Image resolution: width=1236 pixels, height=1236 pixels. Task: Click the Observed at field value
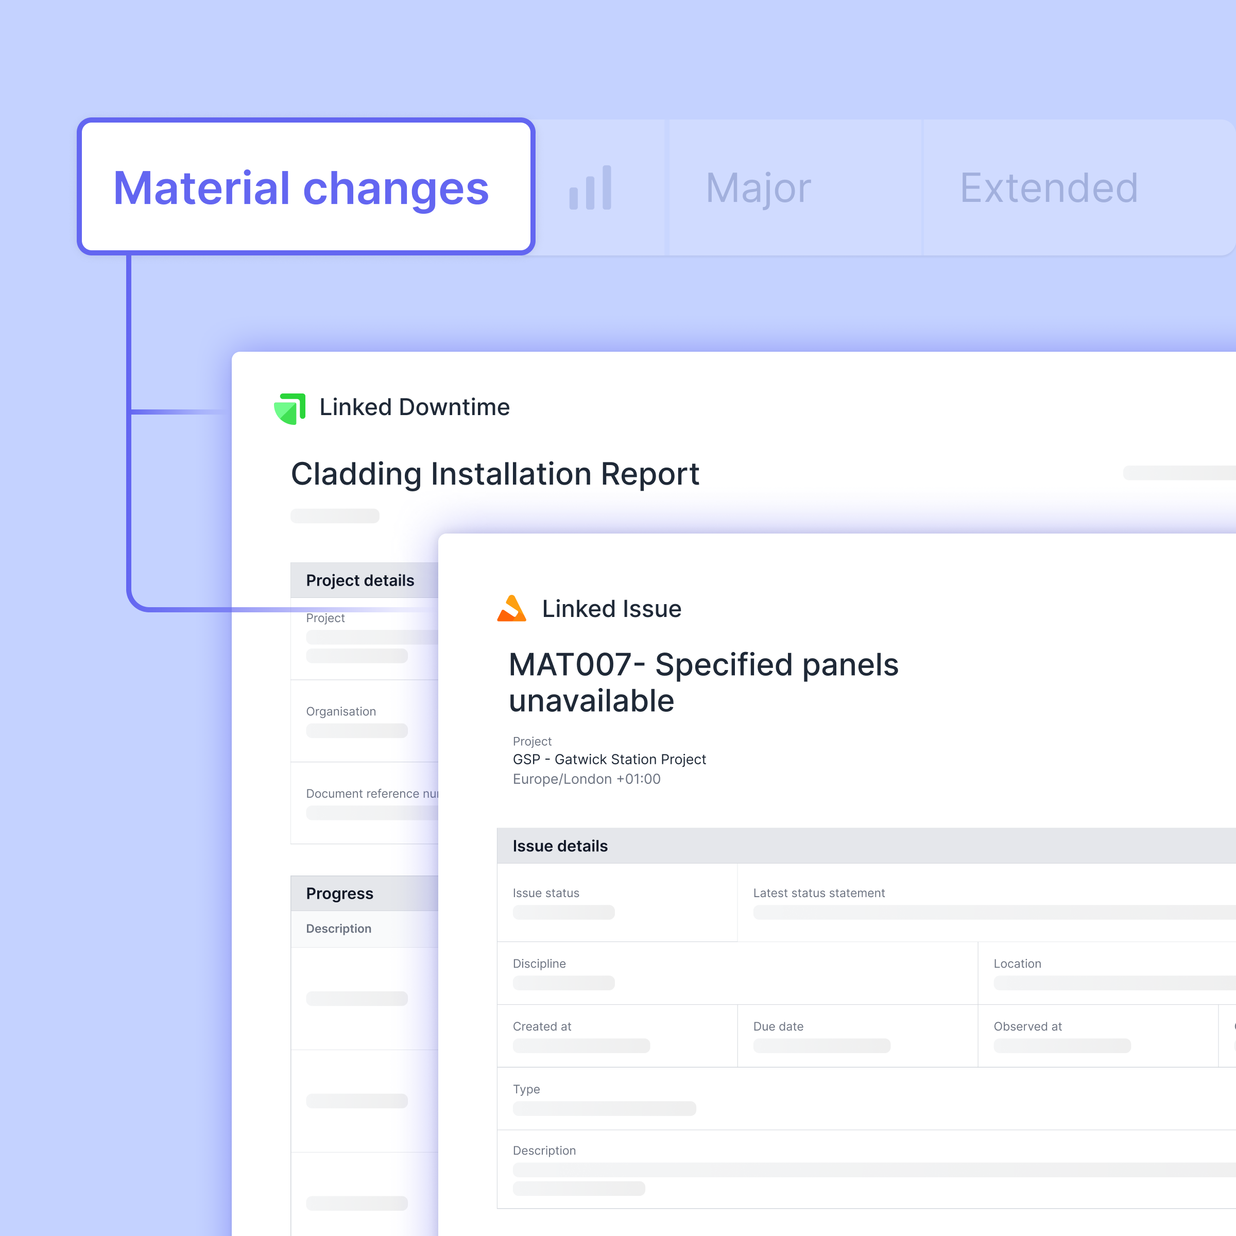click(x=1061, y=1045)
